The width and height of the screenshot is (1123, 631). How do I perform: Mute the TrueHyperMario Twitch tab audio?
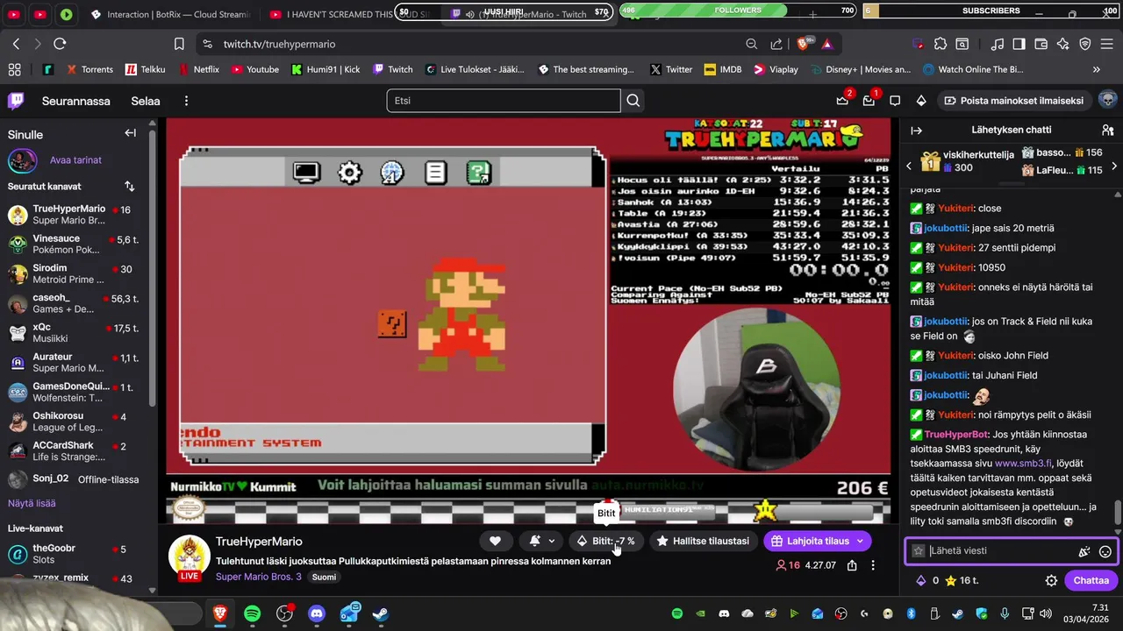[470, 15]
